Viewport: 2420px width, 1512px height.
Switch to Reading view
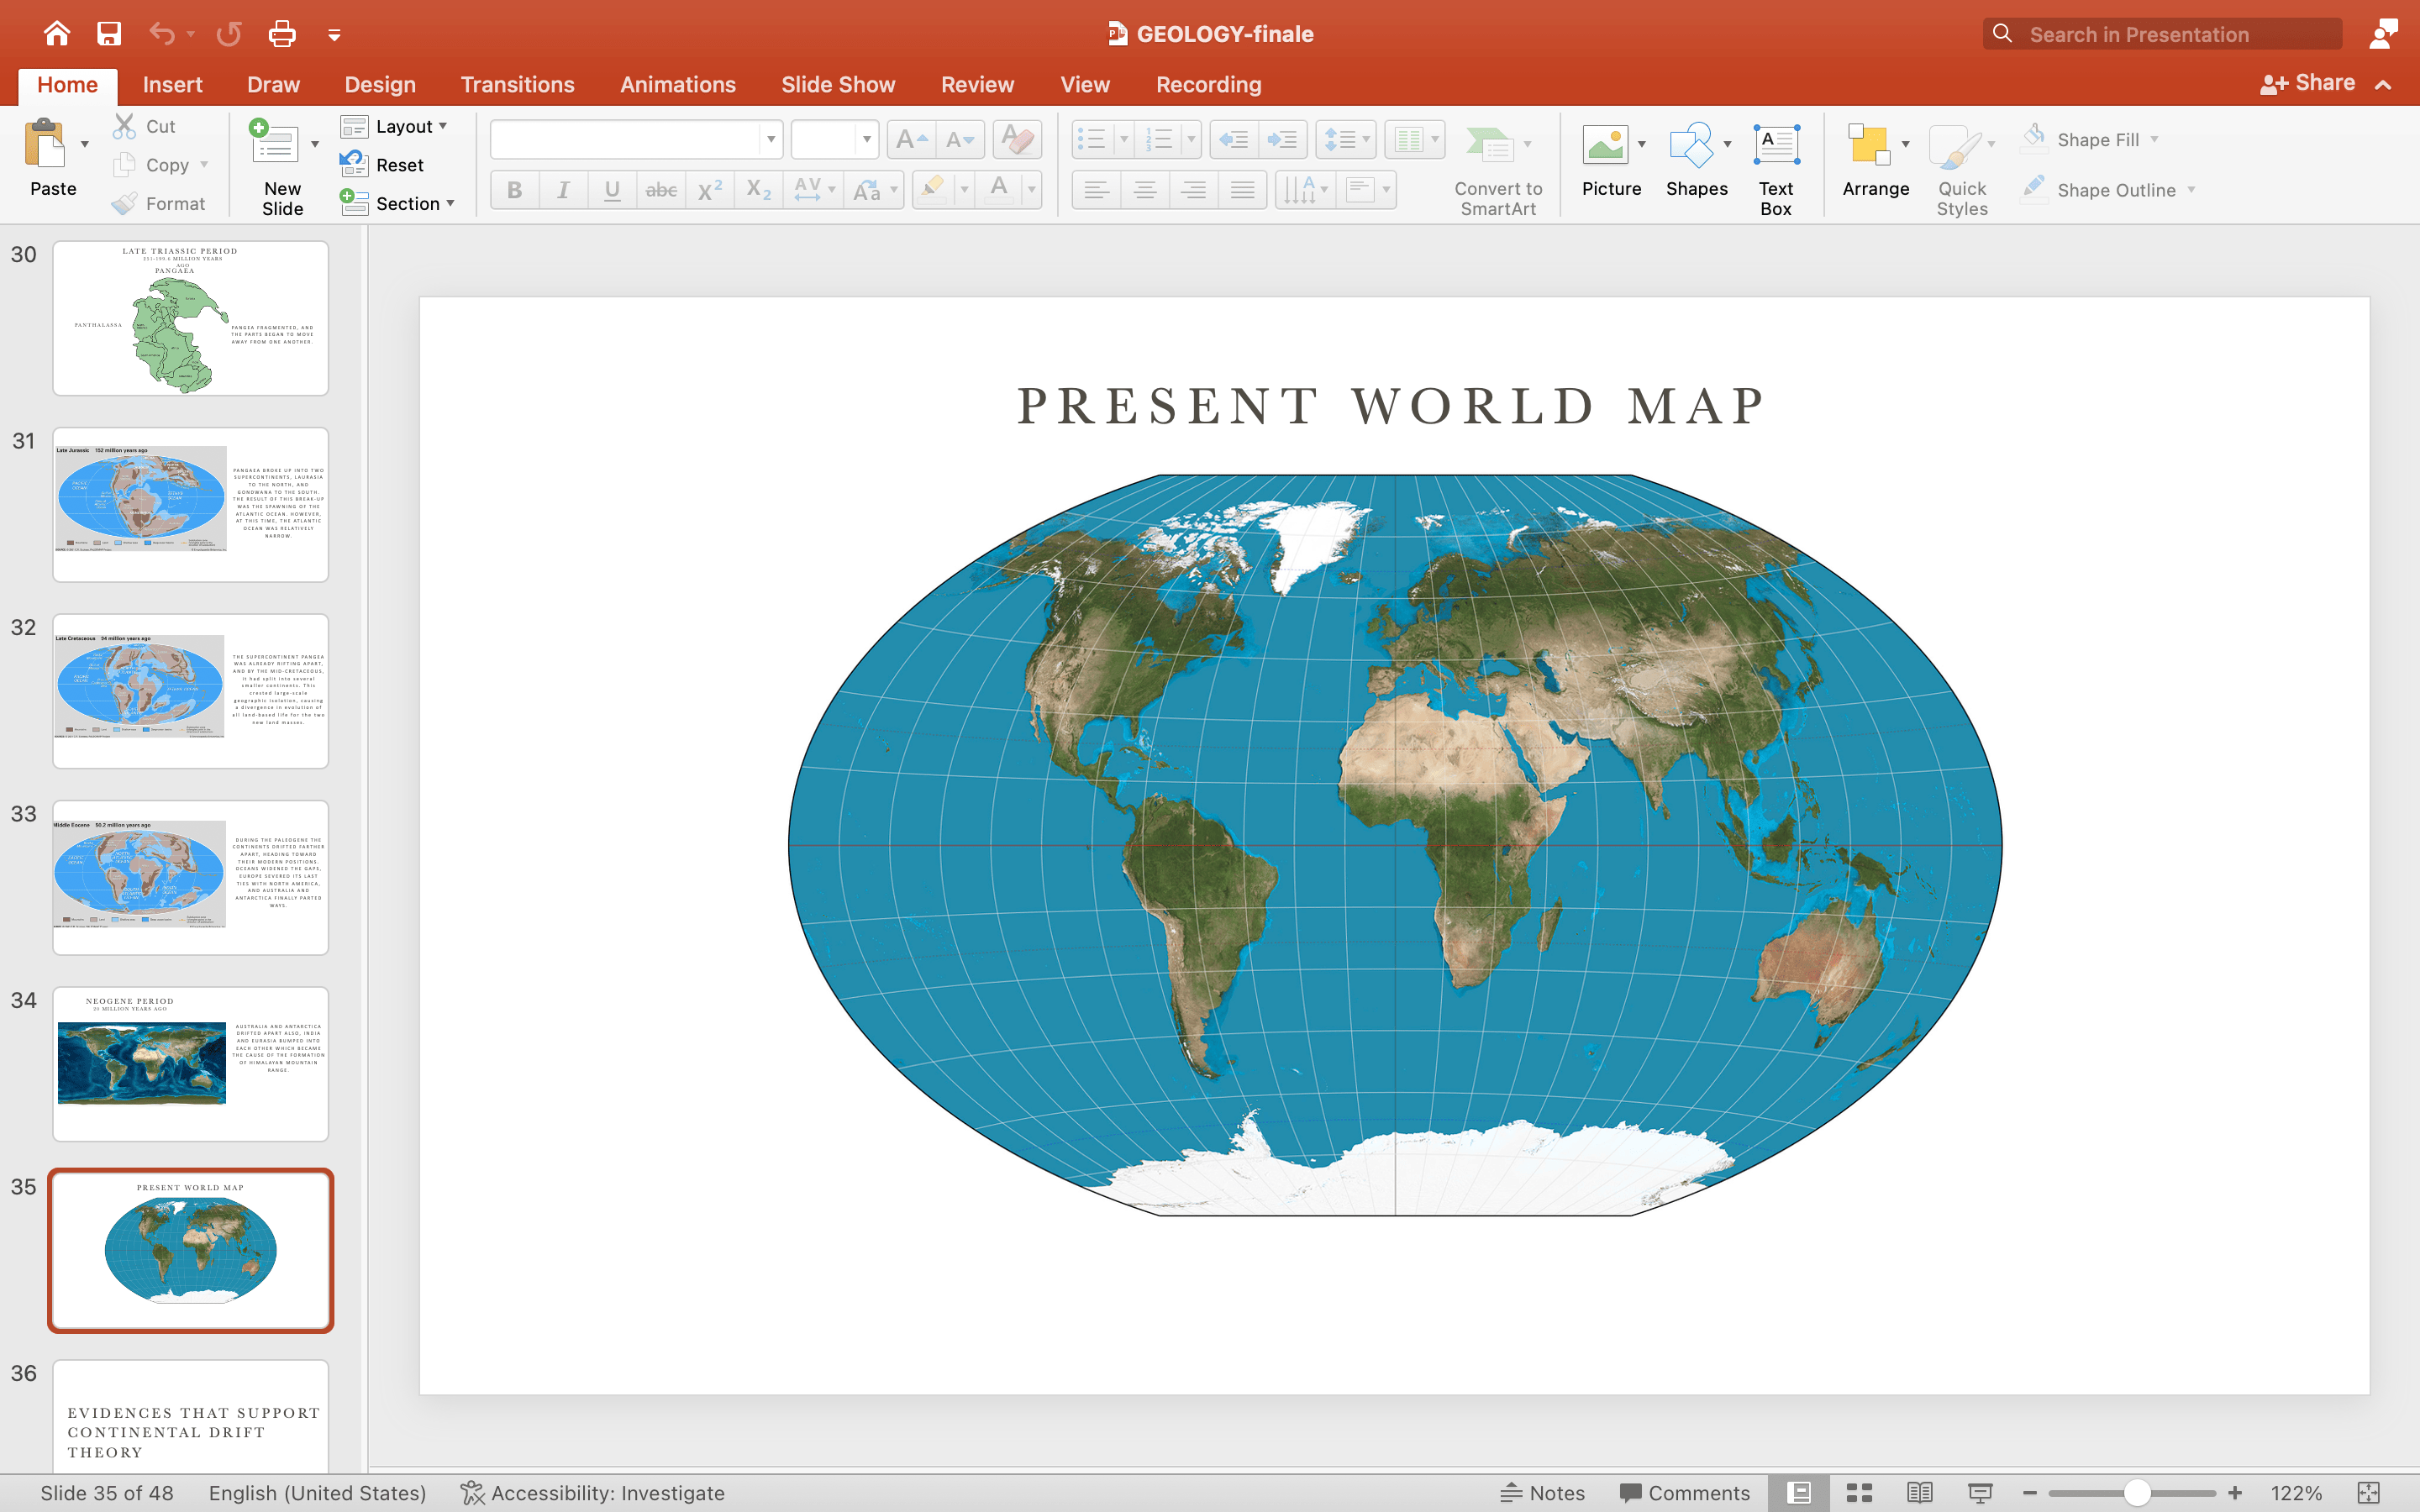[1919, 1492]
